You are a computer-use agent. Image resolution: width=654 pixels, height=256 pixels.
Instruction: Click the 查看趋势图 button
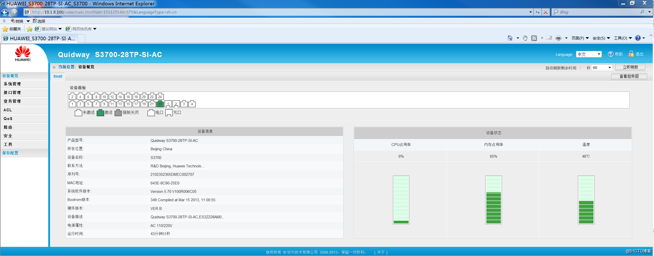pyautogui.click(x=629, y=76)
